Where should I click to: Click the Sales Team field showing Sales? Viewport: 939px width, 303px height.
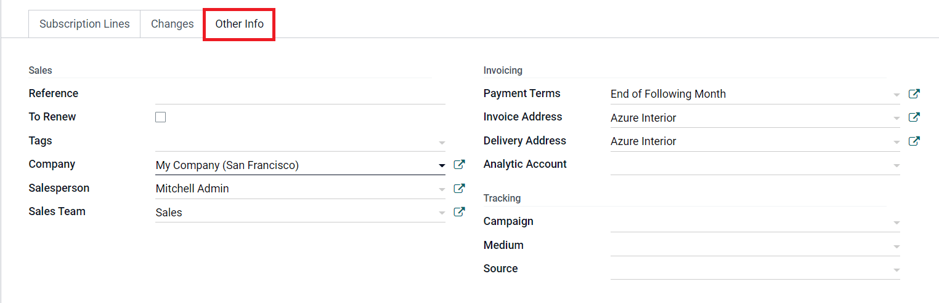(300, 213)
